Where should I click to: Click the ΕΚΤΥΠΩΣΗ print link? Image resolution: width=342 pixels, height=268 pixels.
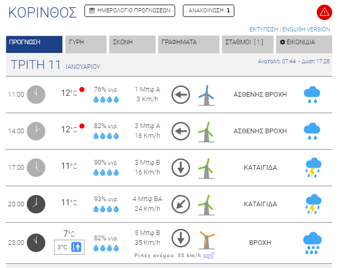(x=263, y=29)
